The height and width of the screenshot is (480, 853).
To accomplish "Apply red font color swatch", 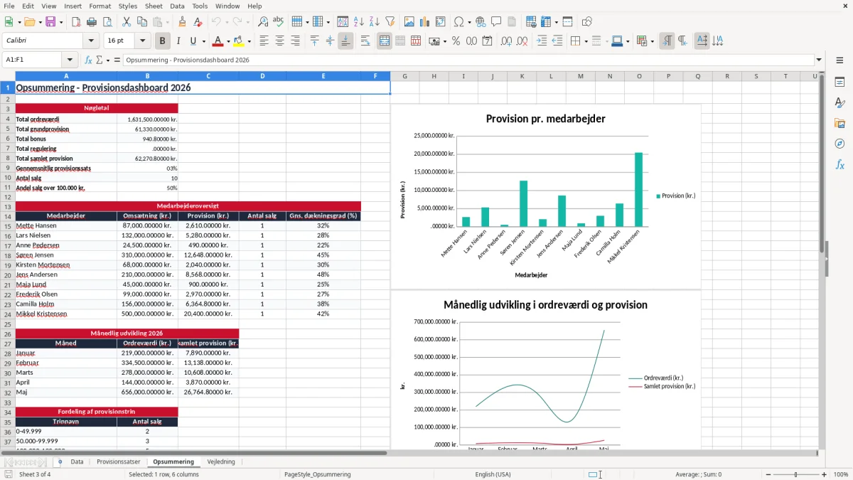I will [218, 41].
